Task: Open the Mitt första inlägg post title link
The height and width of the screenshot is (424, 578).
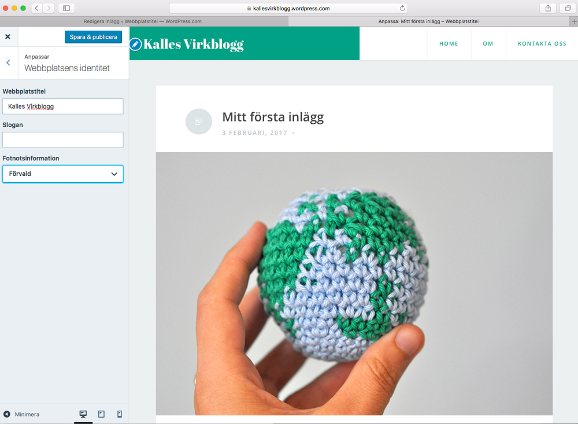Action: [273, 117]
